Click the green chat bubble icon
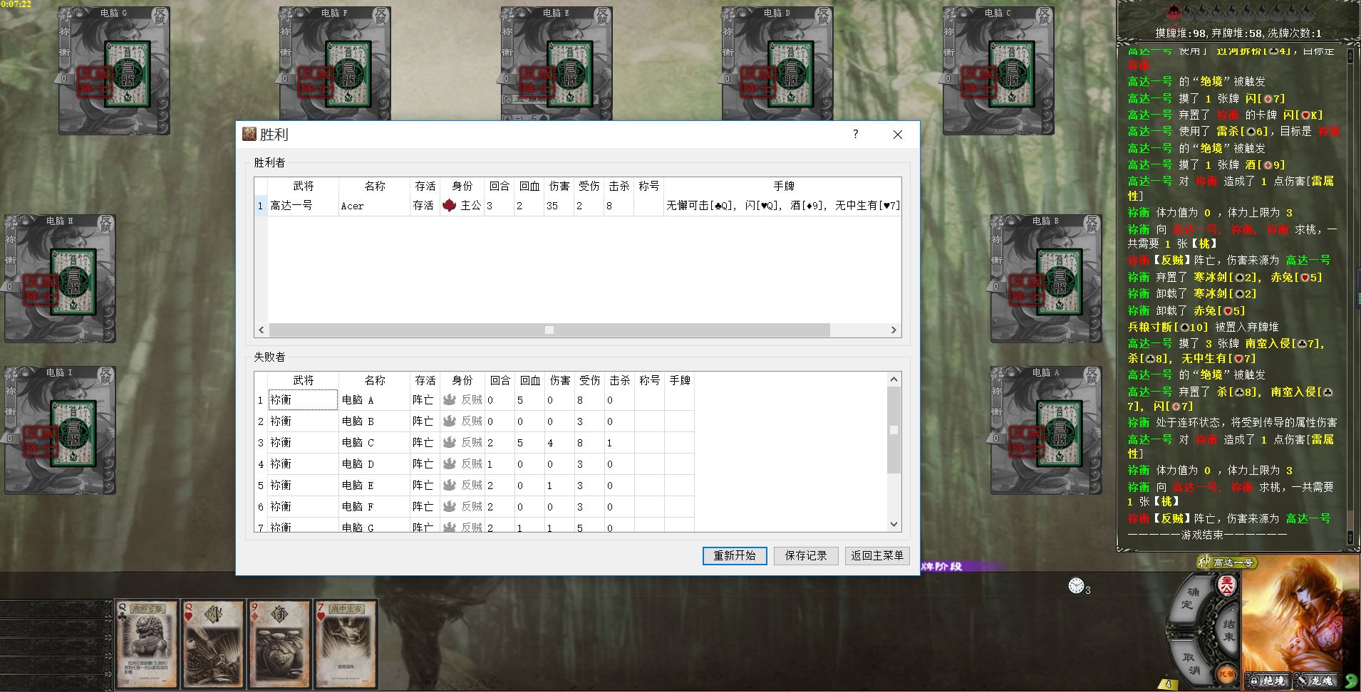The image size is (1361, 692). (x=1351, y=681)
